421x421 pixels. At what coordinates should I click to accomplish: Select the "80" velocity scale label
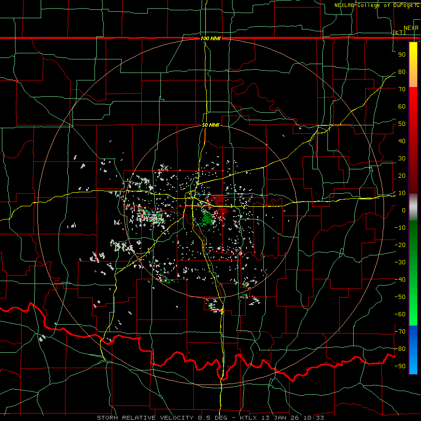coord(402,72)
